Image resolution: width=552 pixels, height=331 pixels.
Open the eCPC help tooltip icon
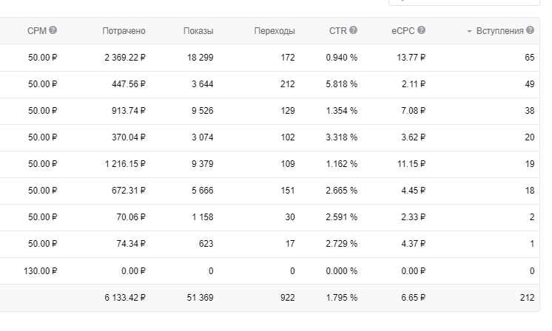point(421,31)
